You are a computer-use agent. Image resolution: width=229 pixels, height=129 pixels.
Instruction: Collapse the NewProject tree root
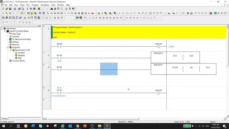point(2,29)
